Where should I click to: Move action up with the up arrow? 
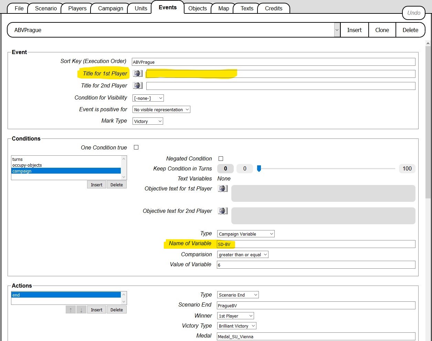pyautogui.click(x=71, y=310)
